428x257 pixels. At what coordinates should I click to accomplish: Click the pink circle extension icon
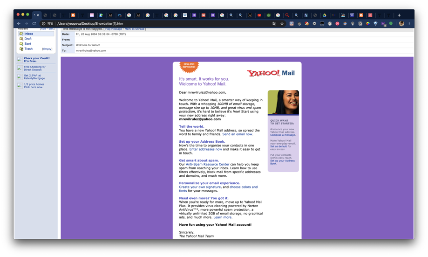(x=337, y=23)
